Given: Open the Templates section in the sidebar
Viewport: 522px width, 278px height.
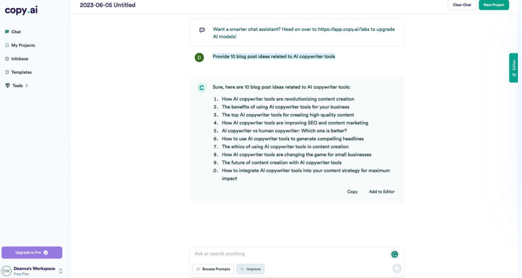Looking at the screenshot, I should click(21, 72).
